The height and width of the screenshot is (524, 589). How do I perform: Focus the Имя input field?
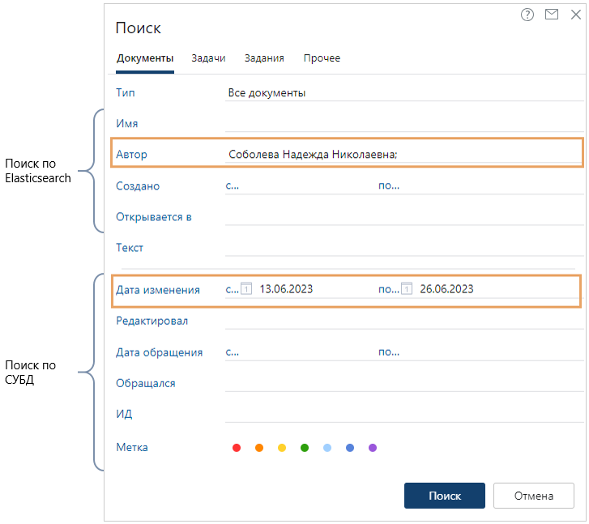401,124
